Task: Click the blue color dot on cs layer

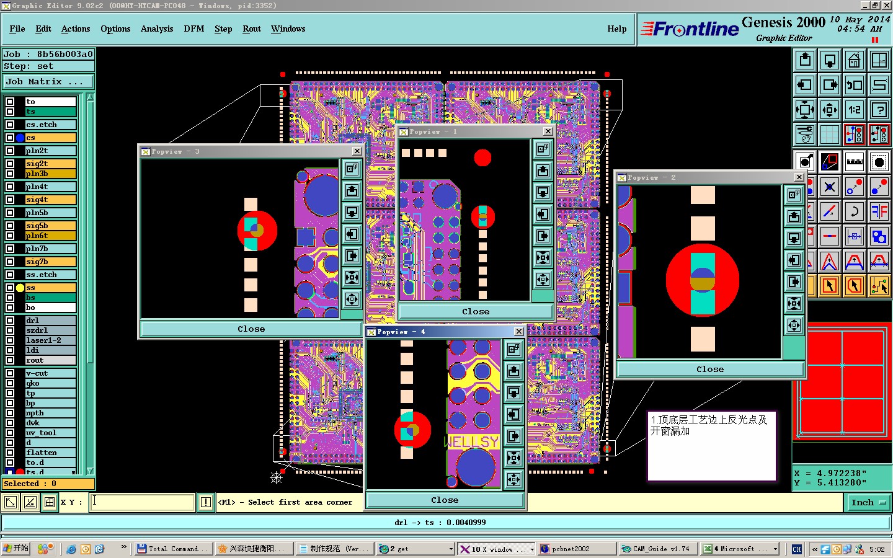Action: coord(20,138)
